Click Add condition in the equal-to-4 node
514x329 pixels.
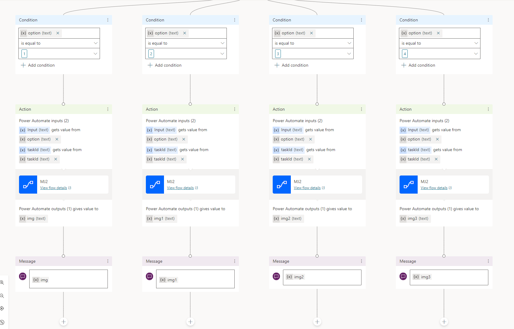418,65
